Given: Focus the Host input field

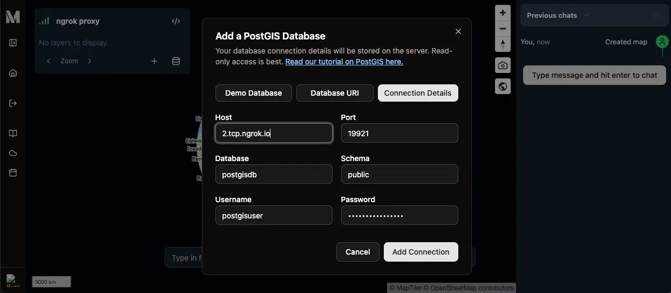Looking at the screenshot, I should pyautogui.click(x=274, y=133).
